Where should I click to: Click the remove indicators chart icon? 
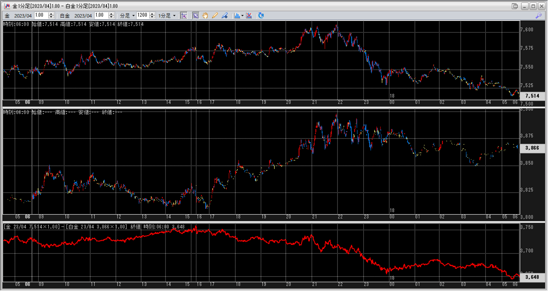pyautogui.click(x=249, y=16)
